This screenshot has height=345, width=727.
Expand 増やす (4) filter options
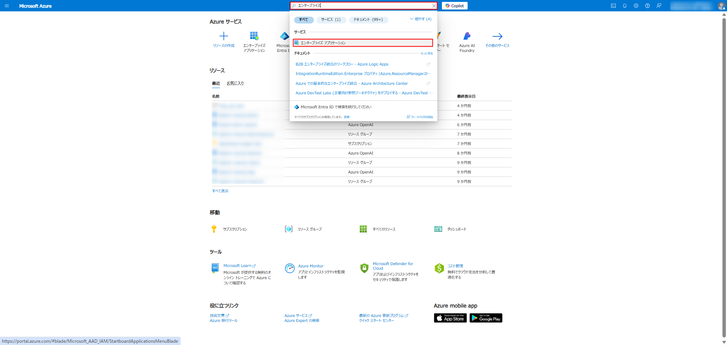pos(421,19)
